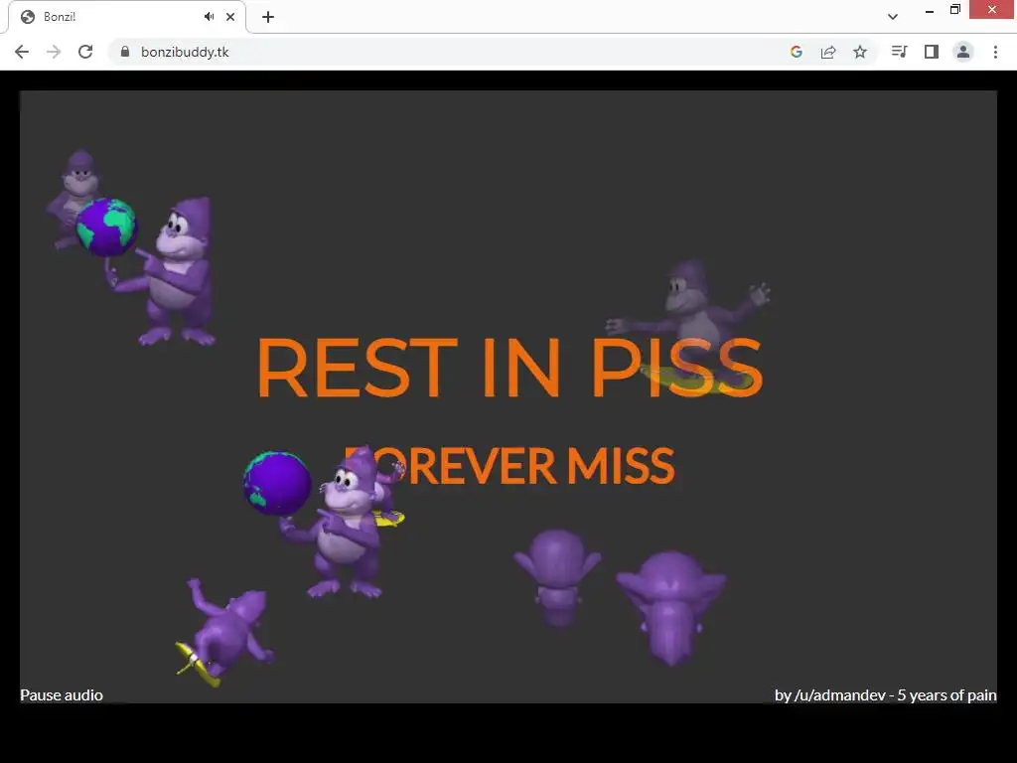Close the Bonzi! tab
Image resolution: width=1017 pixels, height=763 pixels.
click(x=230, y=17)
